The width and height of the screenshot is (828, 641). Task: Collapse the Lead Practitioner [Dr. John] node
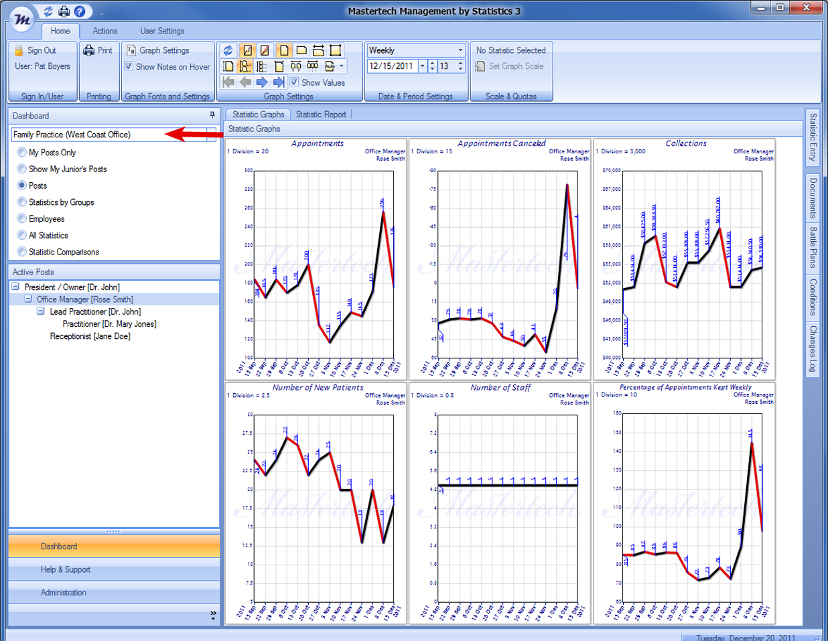tap(41, 311)
